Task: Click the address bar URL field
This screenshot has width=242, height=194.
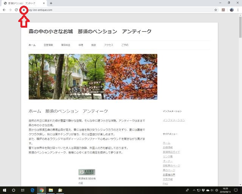Action: pyautogui.click(x=113, y=10)
